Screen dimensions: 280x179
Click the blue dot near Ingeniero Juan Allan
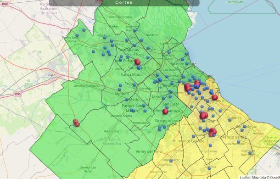250,153
